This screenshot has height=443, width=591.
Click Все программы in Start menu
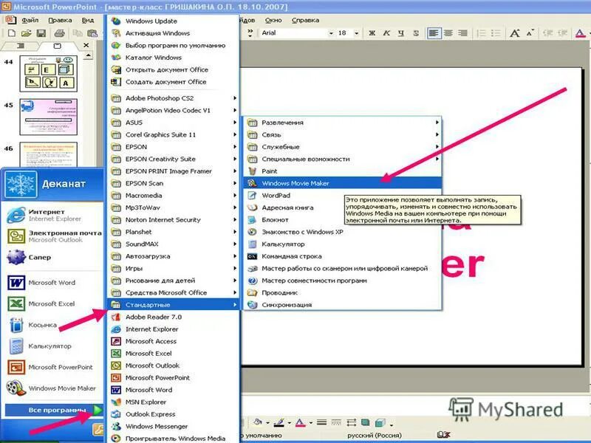coord(54,410)
